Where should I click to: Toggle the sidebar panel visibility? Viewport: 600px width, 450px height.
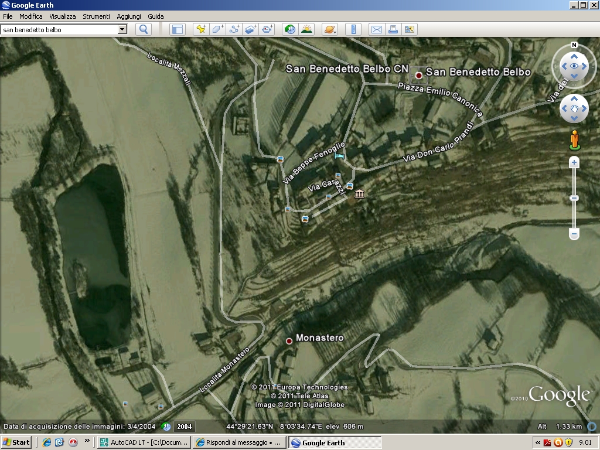[177, 29]
